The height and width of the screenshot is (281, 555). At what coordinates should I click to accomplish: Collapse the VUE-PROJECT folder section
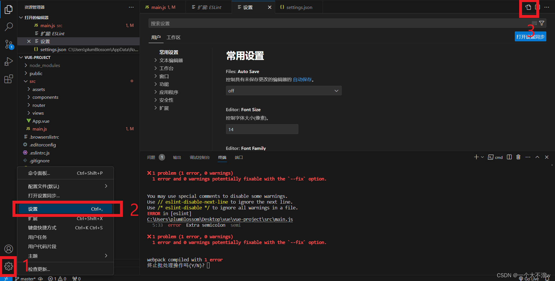tap(79, 57)
